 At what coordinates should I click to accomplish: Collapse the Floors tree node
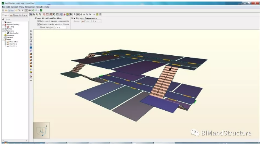pos(3,40)
